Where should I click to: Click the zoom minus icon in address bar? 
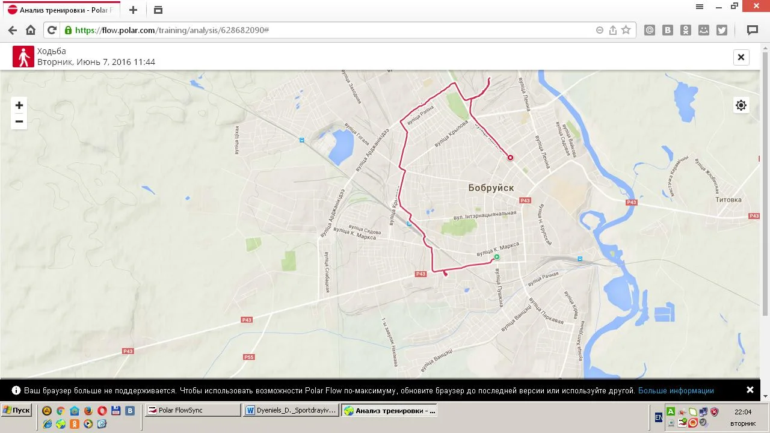tap(600, 30)
